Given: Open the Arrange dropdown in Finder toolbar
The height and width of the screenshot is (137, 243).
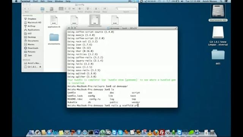Looking at the screenshot, I should point(97,9).
